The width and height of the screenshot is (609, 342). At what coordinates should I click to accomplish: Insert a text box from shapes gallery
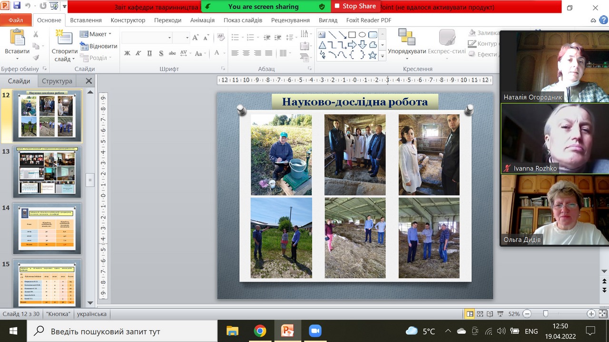pyautogui.click(x=322, y=35)
